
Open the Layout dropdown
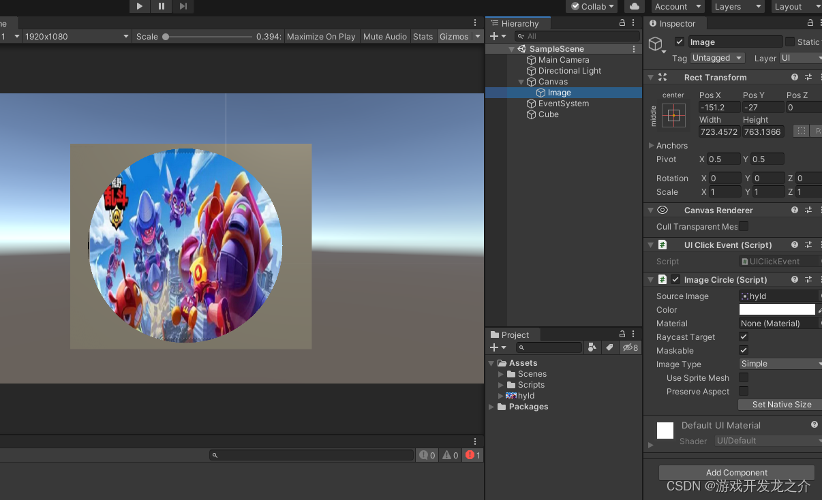click(x=796, y=6)
